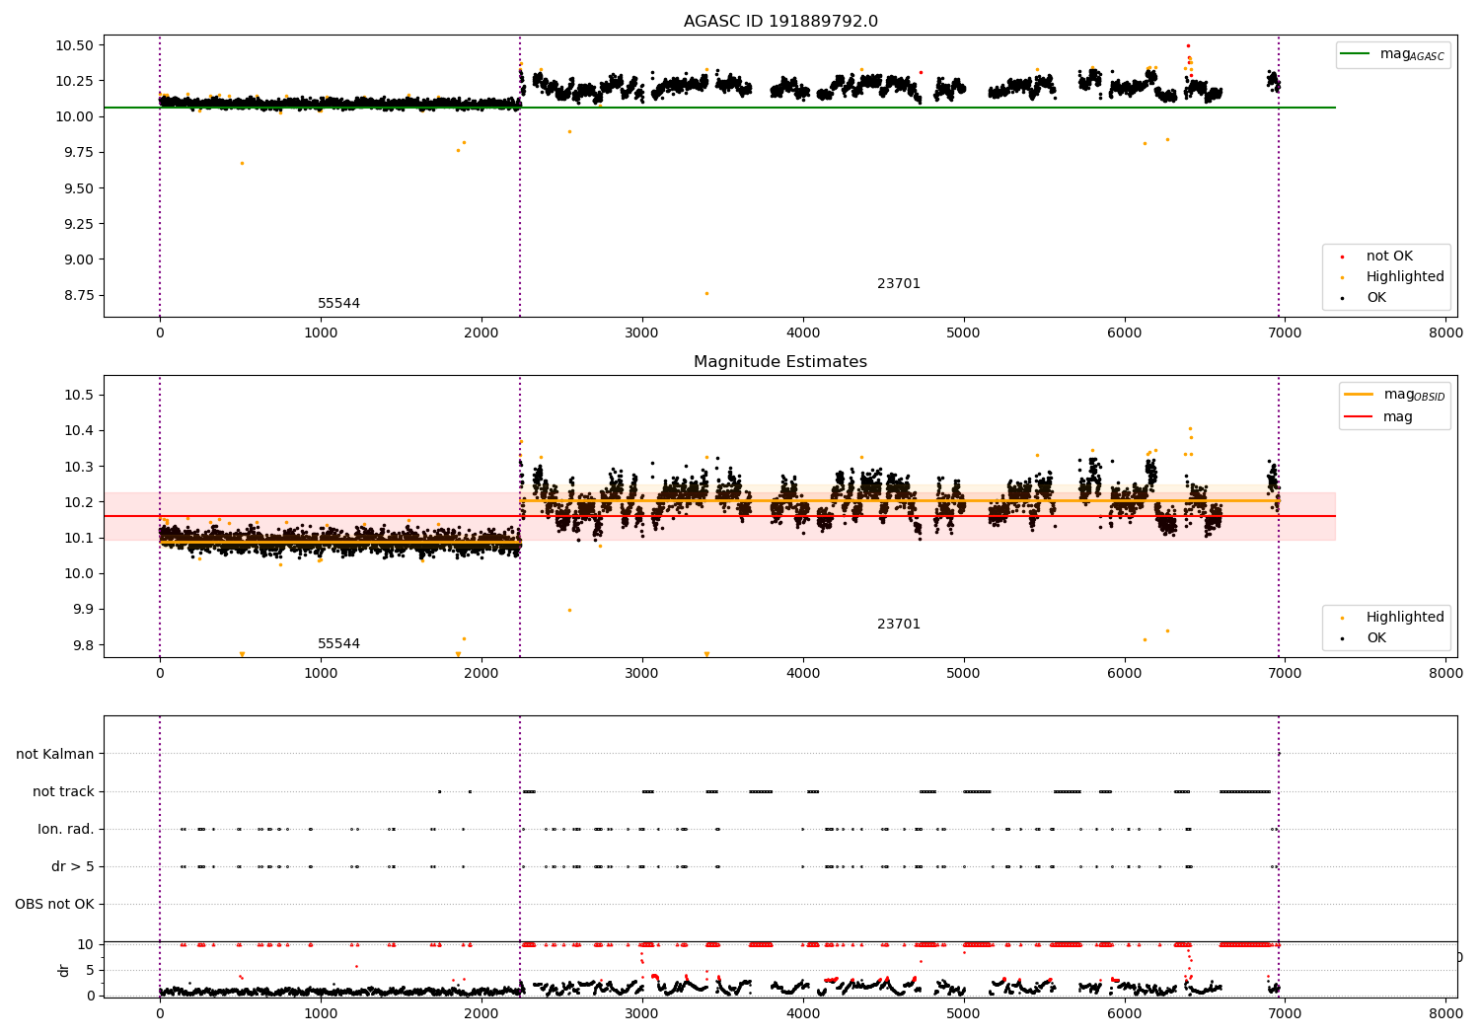Viewport: 1480px width, 1036px height.
Task: Click the 'OBS not OK' row label
Action: 55,905
